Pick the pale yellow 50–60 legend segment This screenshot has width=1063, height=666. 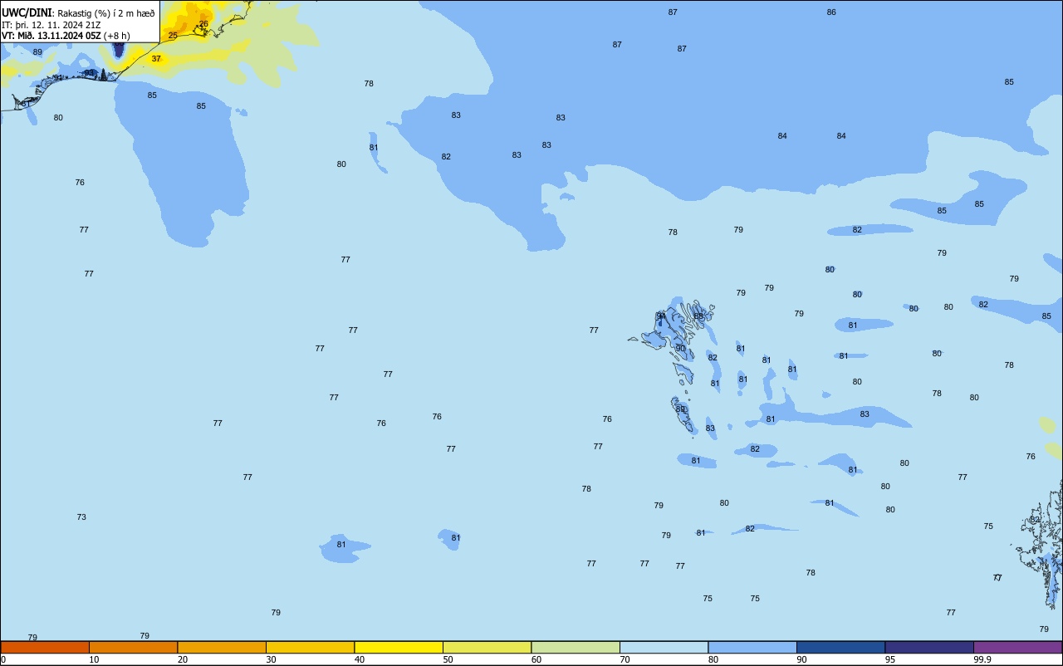click(x=487, y=647)
